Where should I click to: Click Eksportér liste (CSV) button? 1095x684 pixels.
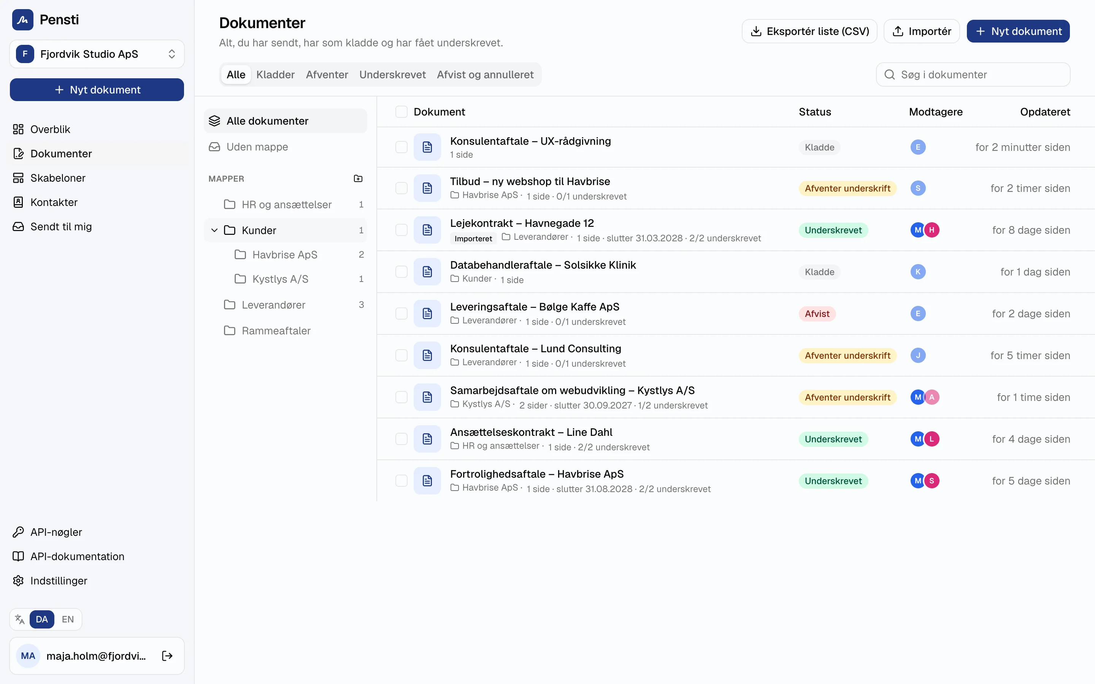click(x=809, y=31)
